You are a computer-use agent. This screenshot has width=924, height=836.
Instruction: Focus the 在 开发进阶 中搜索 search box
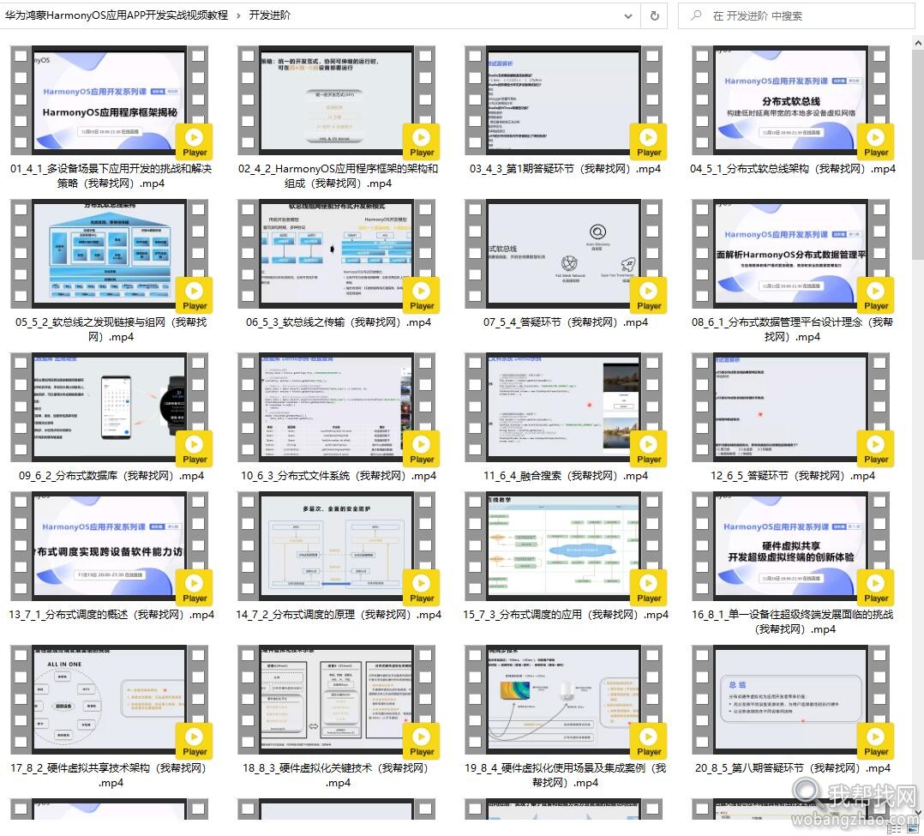click(796, 16)
